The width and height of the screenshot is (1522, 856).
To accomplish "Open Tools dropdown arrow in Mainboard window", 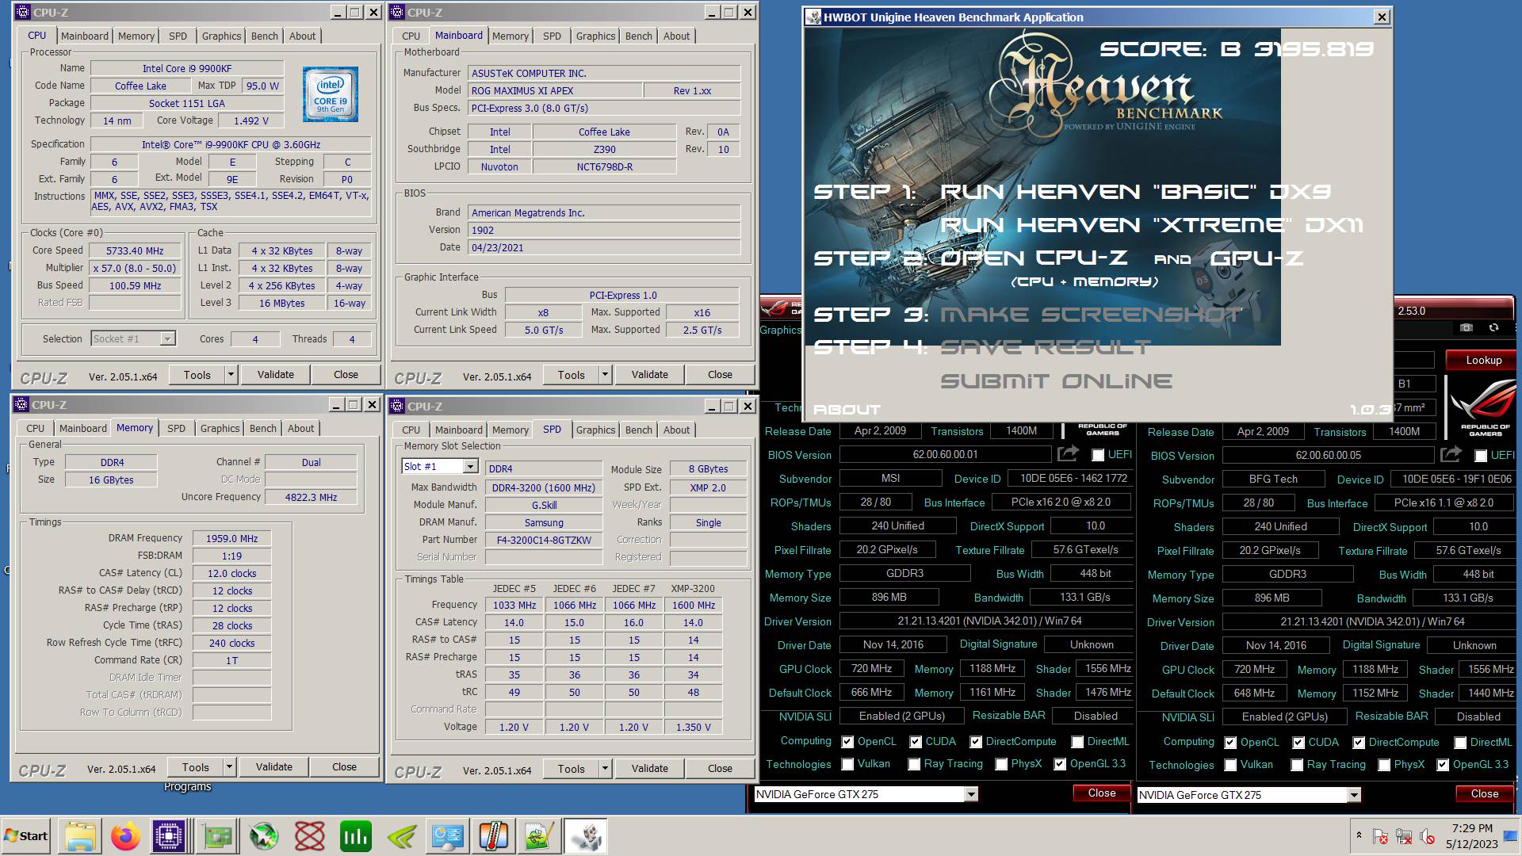I will (605, 375).
